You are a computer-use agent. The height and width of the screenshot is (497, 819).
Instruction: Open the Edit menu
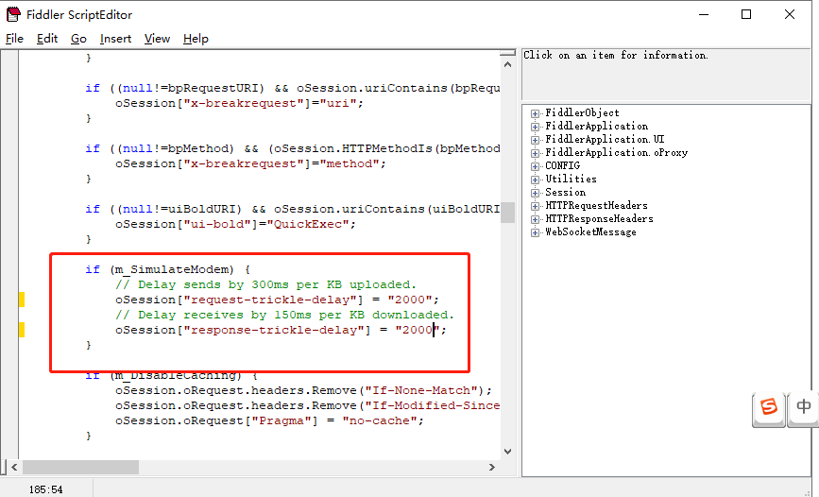[47, 39]
